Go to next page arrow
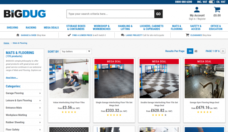This screenshot has width=228, height=132. coord(223,51)
